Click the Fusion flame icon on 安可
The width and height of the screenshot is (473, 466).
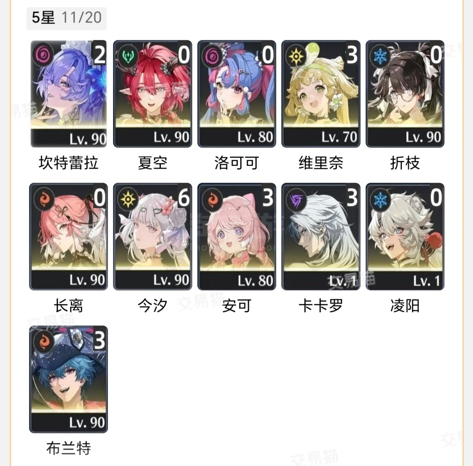click(x=213, y=199)
